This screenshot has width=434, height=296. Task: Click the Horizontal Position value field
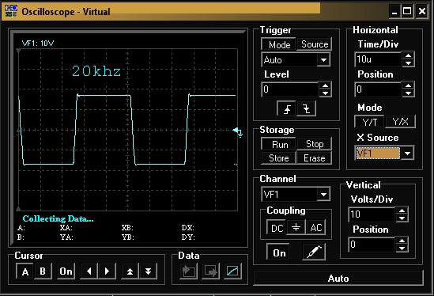click(378, 89)
